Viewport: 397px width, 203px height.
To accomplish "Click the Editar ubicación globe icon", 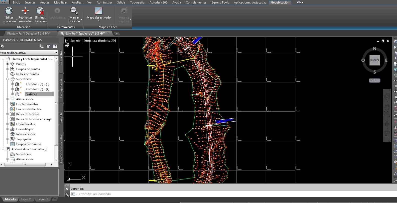I will (9, 11).
